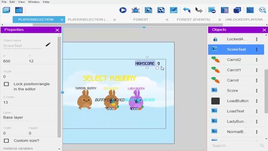Select the Carrot2 object
The width and height of the screenshot is (268, 151).
pos(236,60)
